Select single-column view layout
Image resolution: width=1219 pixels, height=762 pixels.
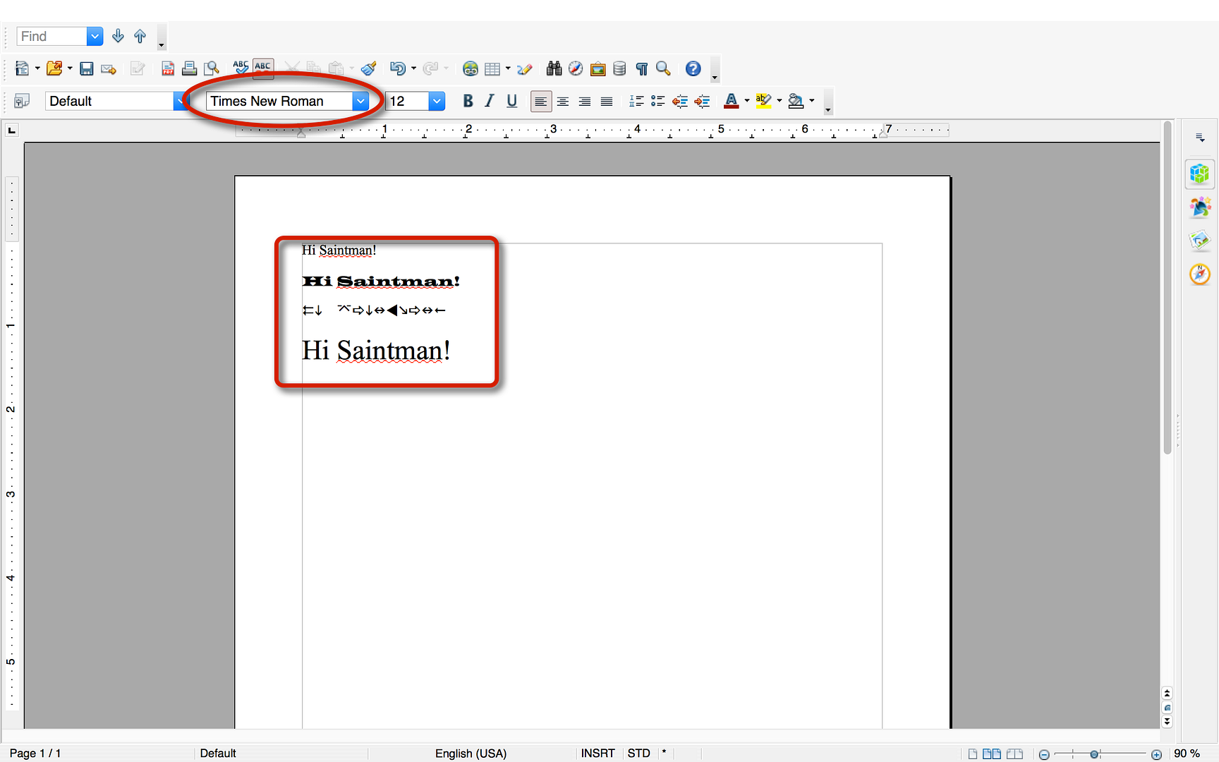973,754
